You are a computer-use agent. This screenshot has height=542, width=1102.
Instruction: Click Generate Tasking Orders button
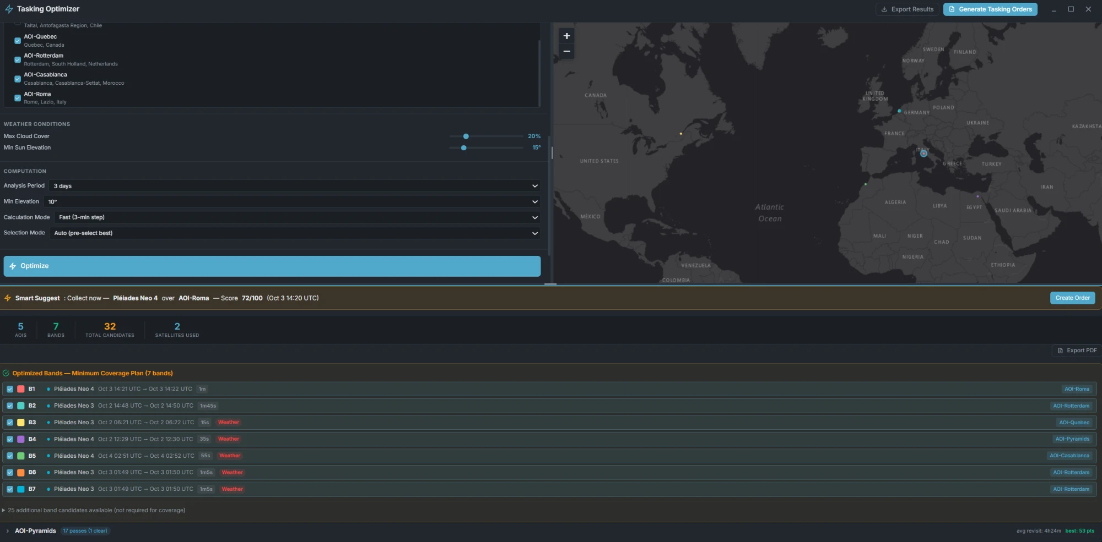990,9
